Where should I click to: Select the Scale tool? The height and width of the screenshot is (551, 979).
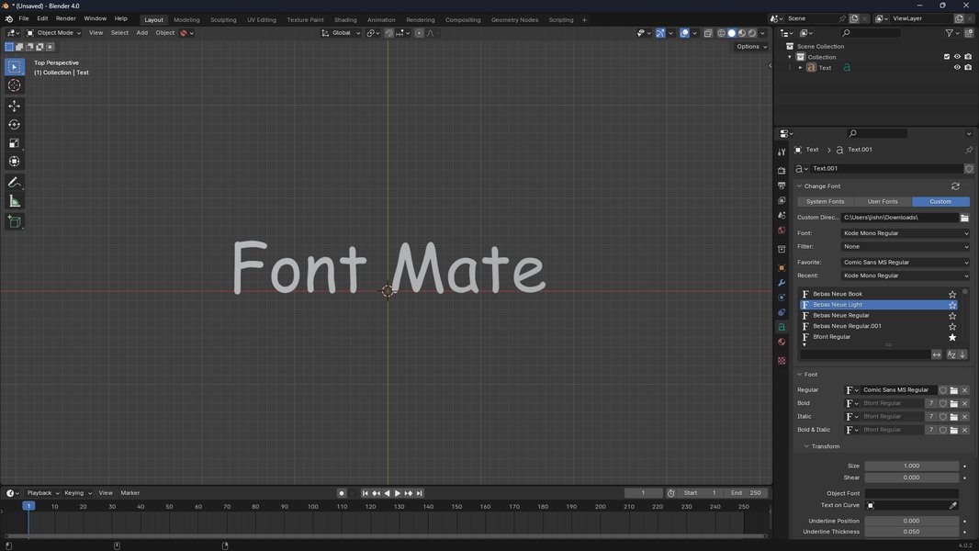click(15, 143)
